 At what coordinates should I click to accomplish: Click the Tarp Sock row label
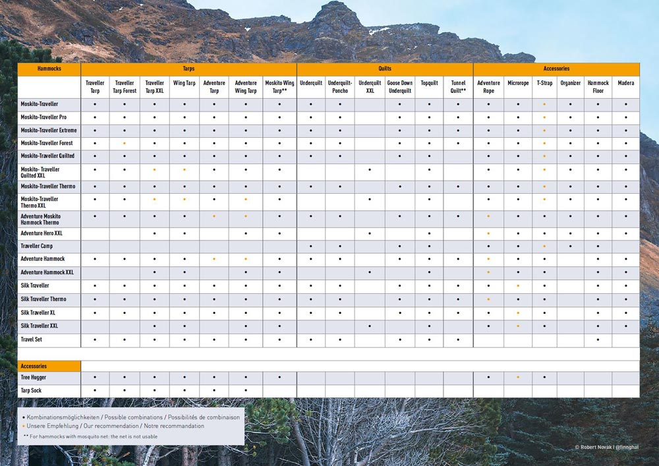point(30,390)
